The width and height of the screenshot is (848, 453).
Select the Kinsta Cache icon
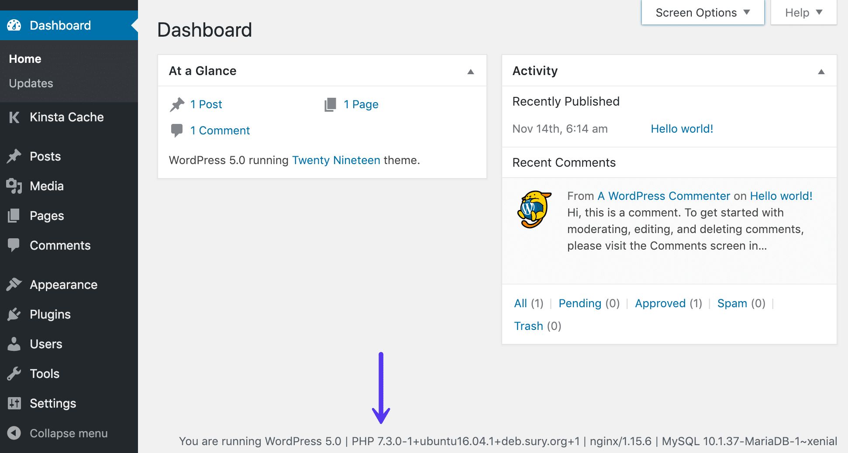click(x=14, y=117)
